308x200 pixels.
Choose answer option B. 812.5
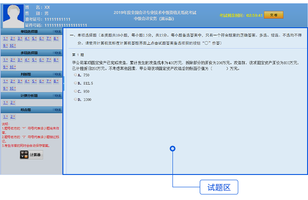point(76,83)
